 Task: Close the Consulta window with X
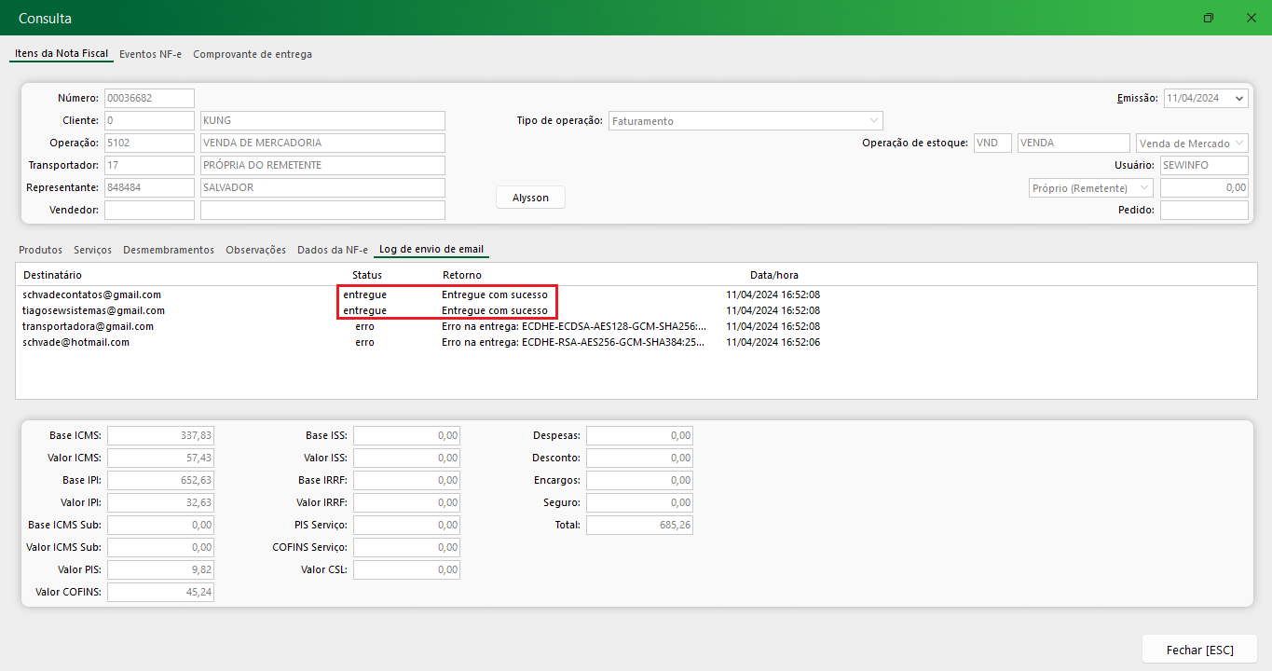pyautogui.click(x=1251, y=19)
